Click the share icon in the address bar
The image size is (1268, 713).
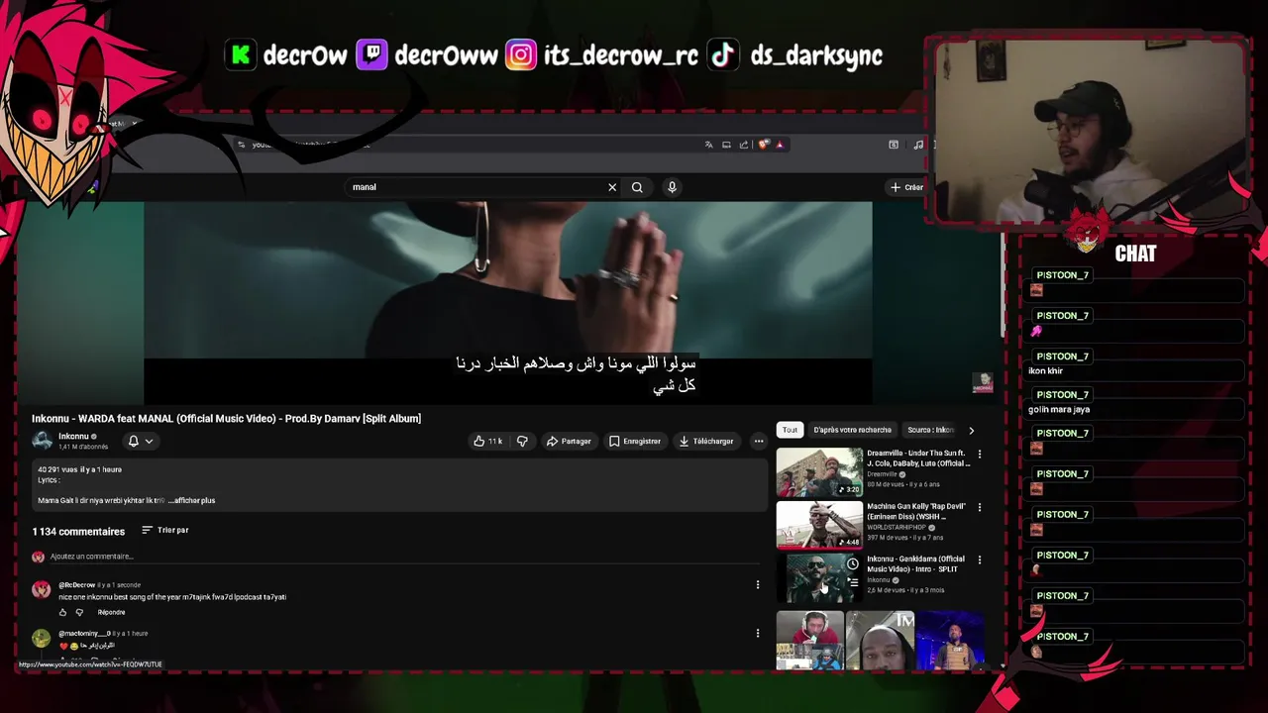click(x=744, y=145)
